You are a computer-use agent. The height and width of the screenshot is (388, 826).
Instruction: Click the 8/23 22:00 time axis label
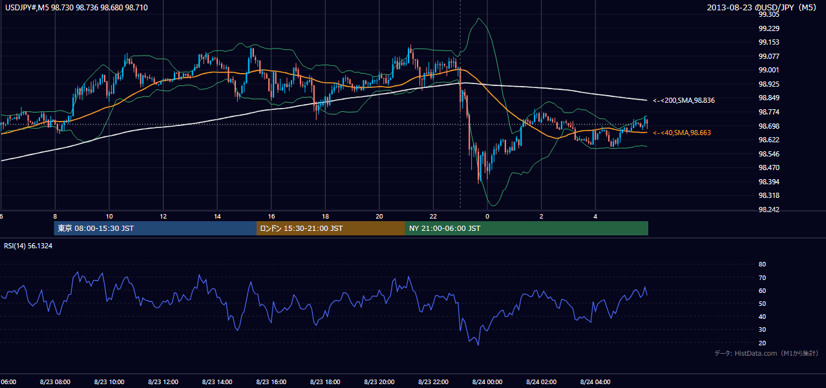click(x=433, y=382)
